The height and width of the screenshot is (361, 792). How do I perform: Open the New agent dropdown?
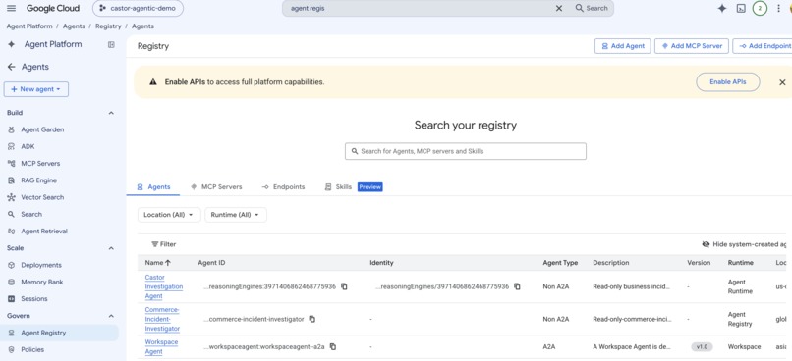[35, 89]
